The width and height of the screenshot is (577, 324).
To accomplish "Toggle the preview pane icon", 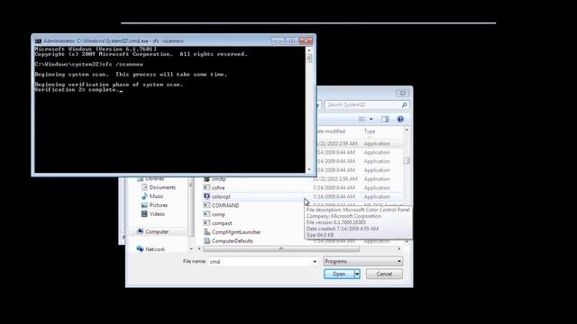I will tap(385, 119).
